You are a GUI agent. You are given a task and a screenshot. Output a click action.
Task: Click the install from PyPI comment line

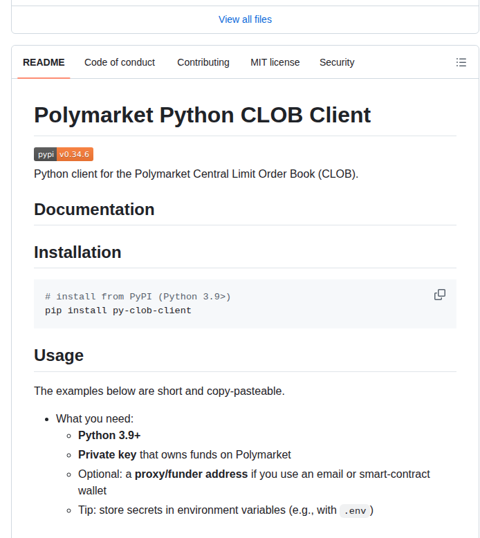point(138,297)
